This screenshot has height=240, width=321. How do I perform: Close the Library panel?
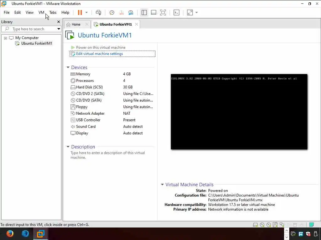(x=59, y=22)
